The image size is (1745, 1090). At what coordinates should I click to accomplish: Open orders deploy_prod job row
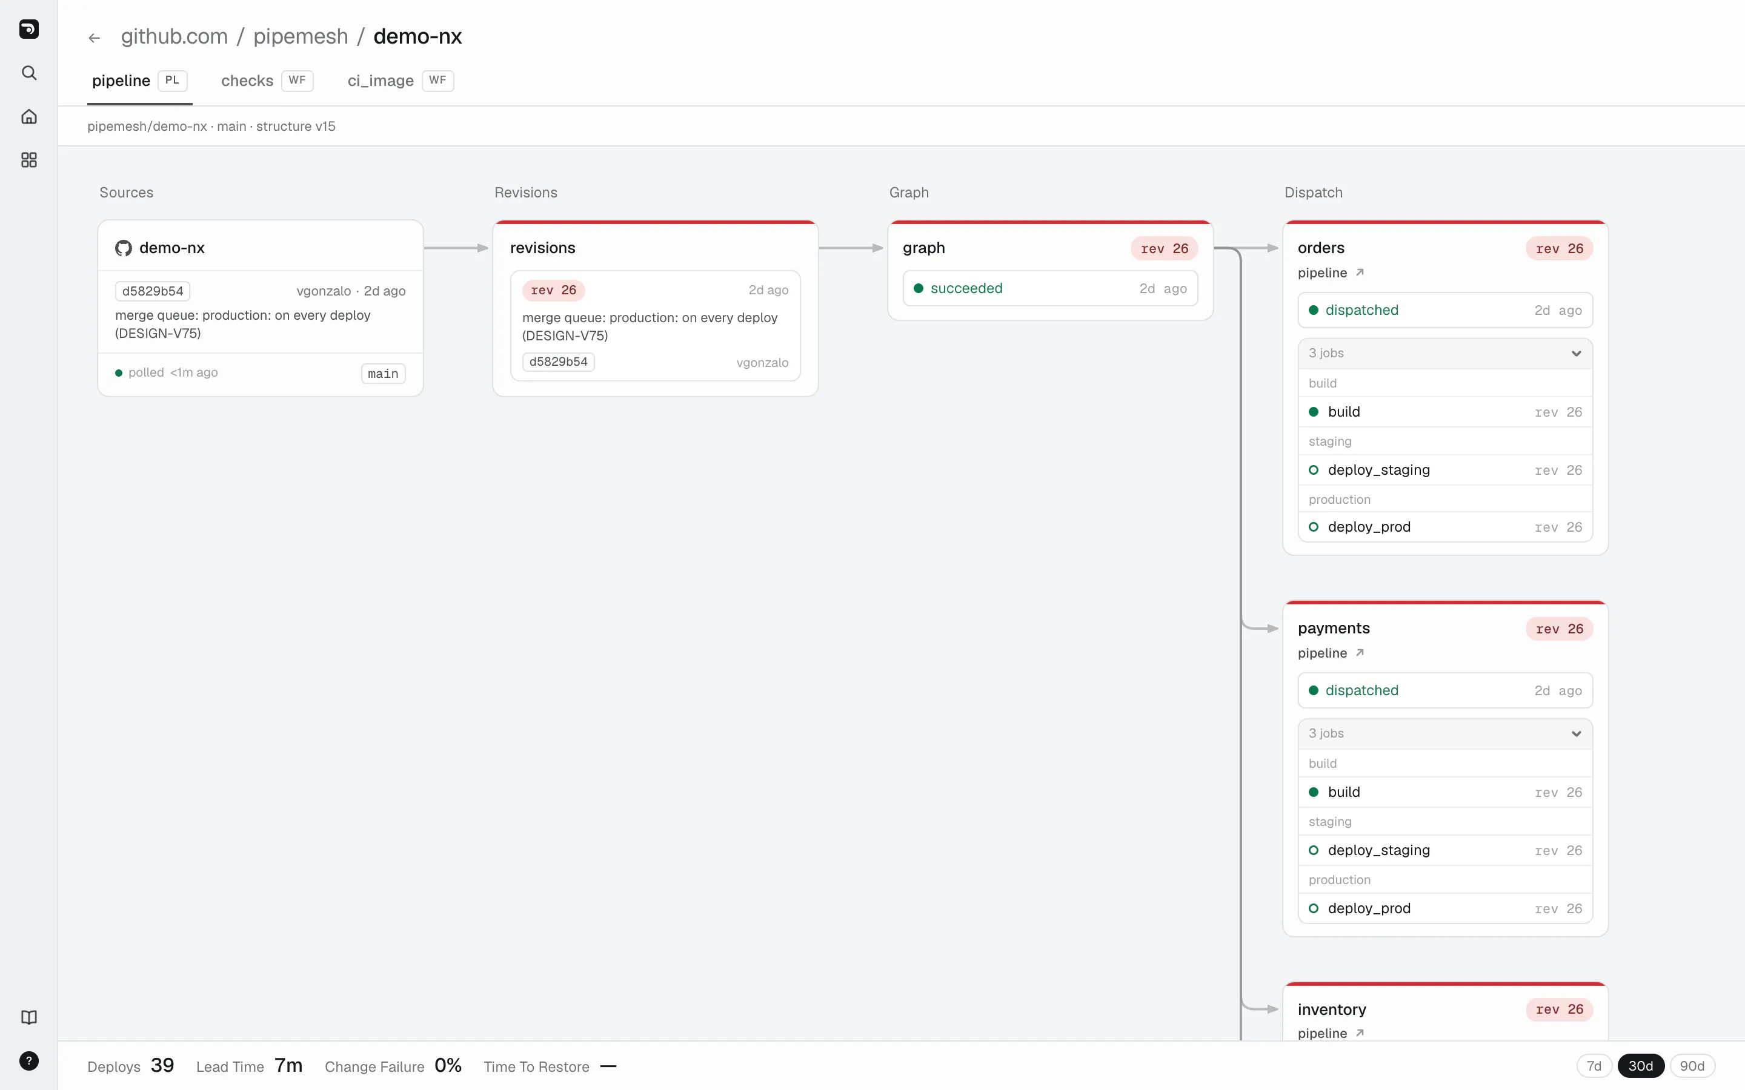[x=1445, y=527]
